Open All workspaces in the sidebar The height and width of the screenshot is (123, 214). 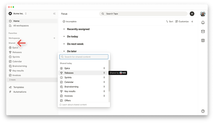point(32,26)
